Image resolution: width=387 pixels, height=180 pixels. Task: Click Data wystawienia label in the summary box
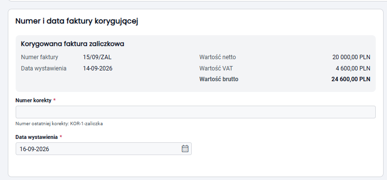point(44,68)
